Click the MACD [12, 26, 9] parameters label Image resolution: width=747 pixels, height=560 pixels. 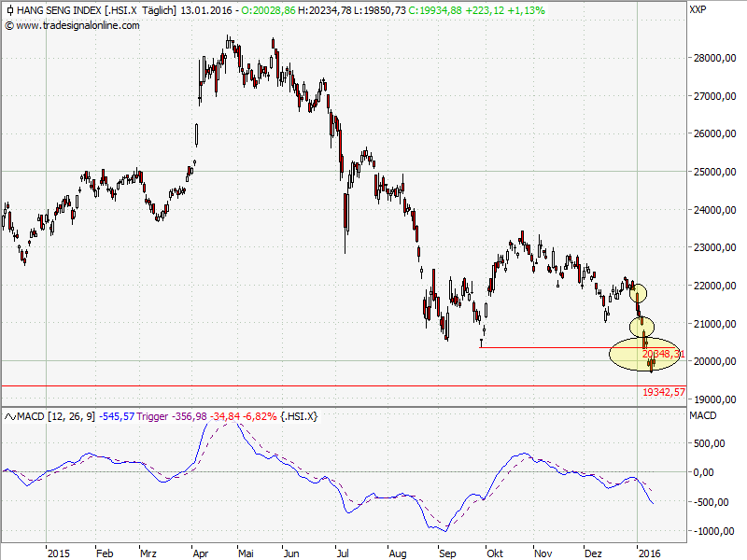coord(51,415)
